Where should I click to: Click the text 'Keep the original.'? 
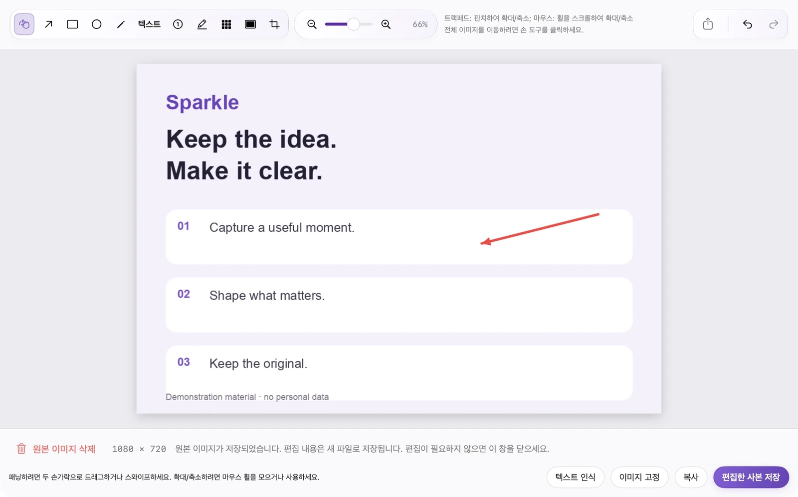point(258,363)
